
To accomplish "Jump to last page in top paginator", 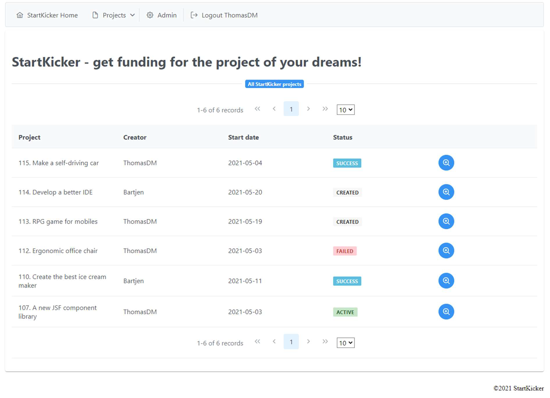I will tap(325, 109).
